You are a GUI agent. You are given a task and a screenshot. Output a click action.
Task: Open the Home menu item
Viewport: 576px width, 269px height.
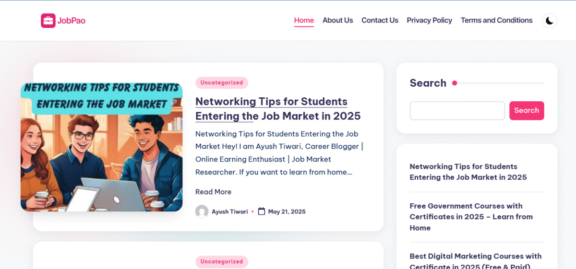coord(304,20)
